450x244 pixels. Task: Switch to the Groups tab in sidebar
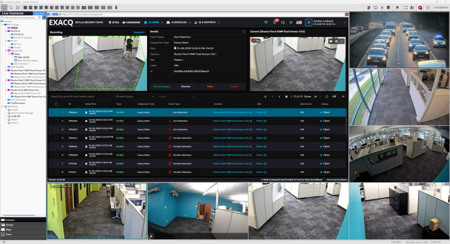click(x=23, y=225)
